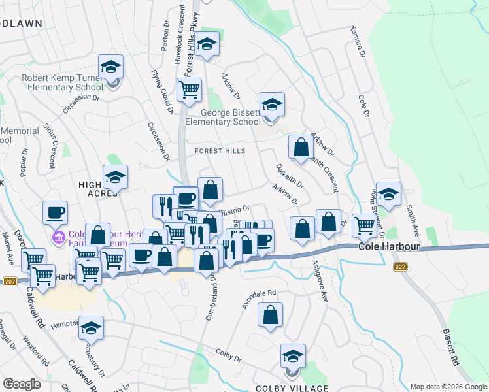
Task: Select shopping bag marker below Dalkeith Dr
Action: pos(302,229)
